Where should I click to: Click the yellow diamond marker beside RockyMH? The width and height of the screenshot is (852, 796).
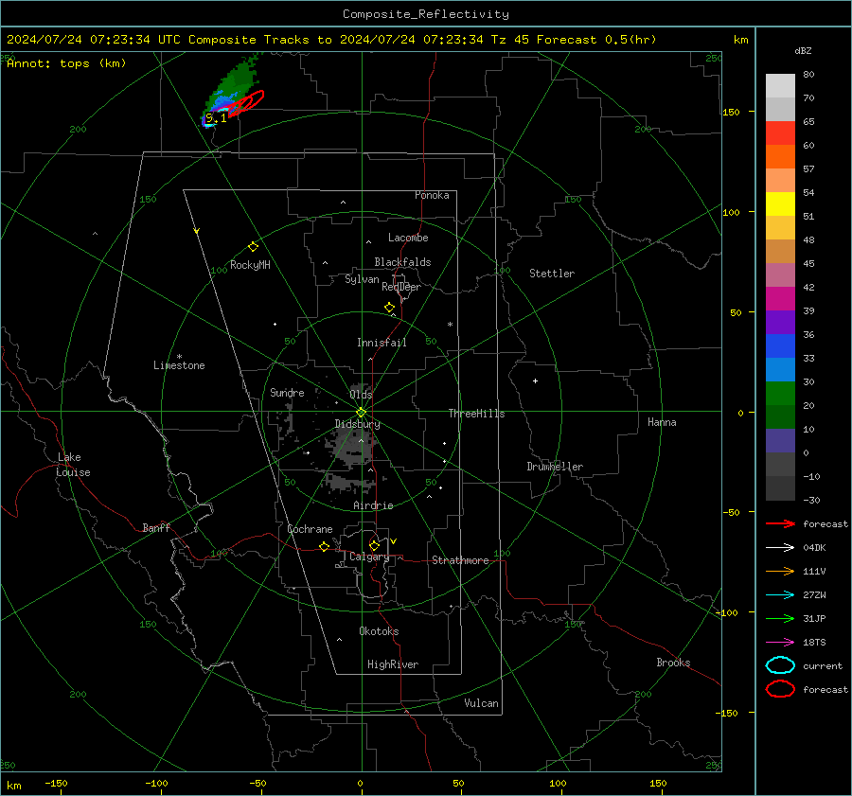pos(253,247)
